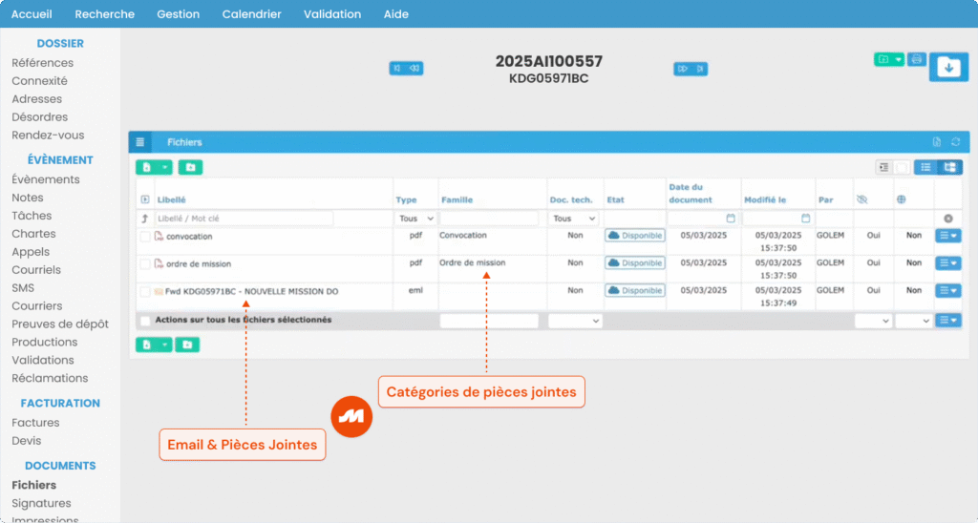The height and width of the screenshot is (523, 978).
Task: Click the crossed-eye hidden column header
Action: (862, 199)
